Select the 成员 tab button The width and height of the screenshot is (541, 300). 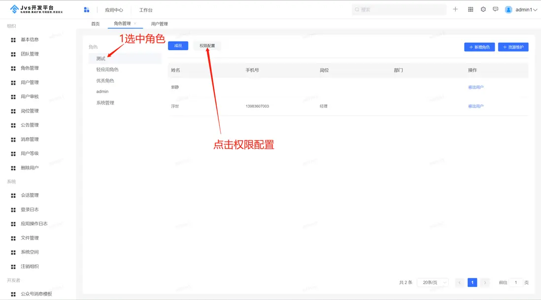(178, 46)
